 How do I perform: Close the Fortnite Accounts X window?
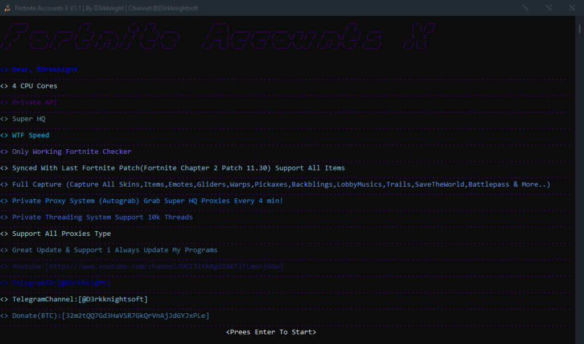click(x=571, y=8)
